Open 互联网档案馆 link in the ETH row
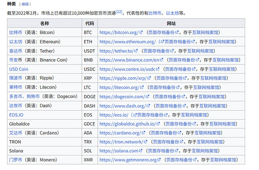The image size is (259, 170). (221, 42)
